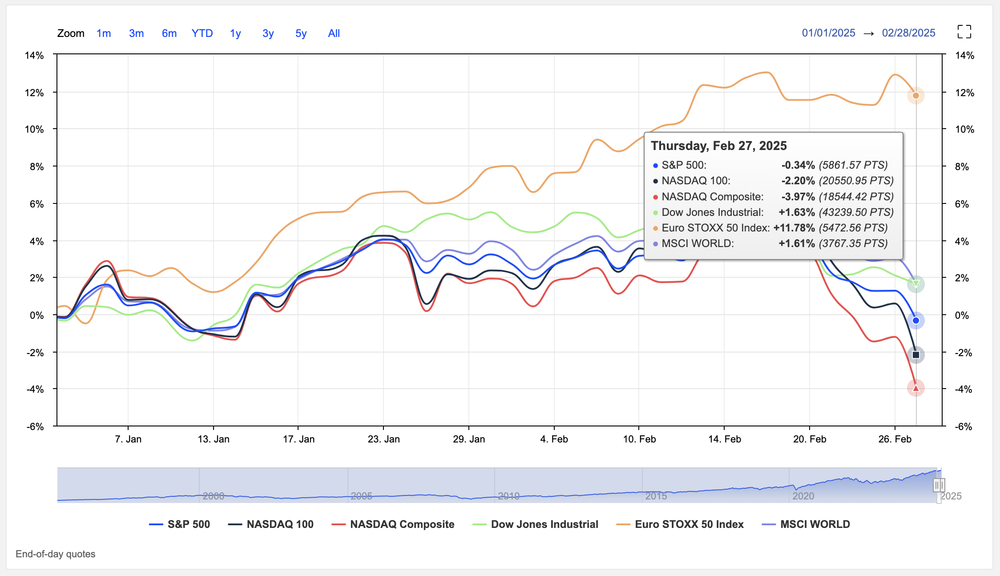Screen dimensions: 1000x576
Task: Hide NASDAQ Composite series via legend
Action: click(x=393, y=524)
